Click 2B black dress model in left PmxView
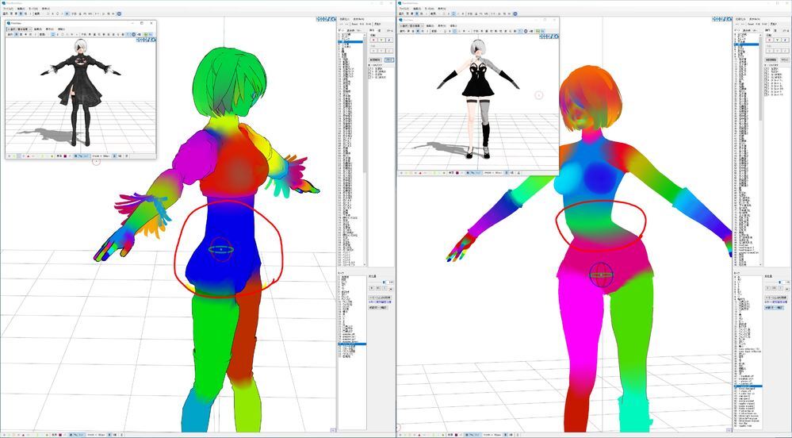The image size is (792, 438). click(81, 91)
